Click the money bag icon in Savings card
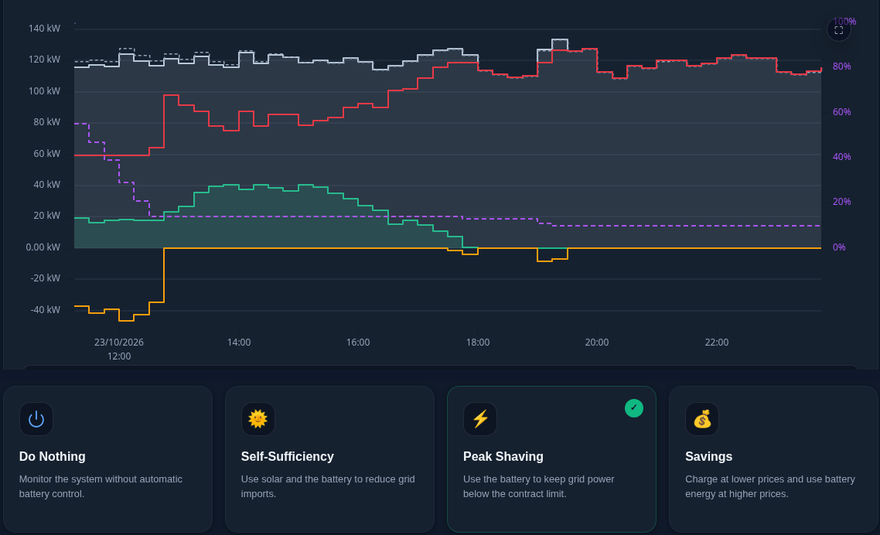The width and height of the screenshot is (880, 535). [702, 419]
